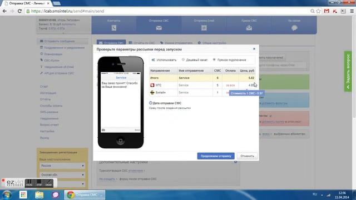Select the Прямое подключение radio option
356x200 pixels.
(214, 59)
